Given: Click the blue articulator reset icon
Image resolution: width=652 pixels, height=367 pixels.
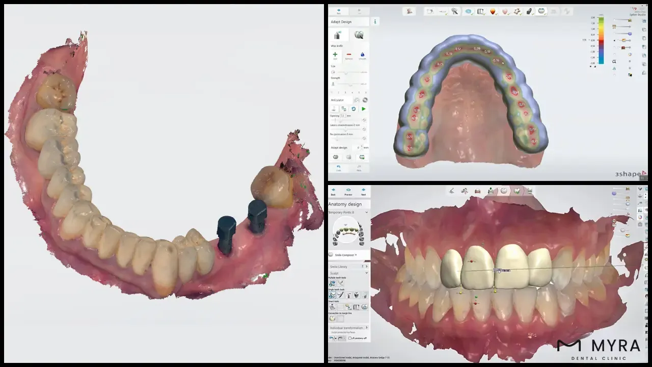Looking at the screenshot, I should pos(354,109).
